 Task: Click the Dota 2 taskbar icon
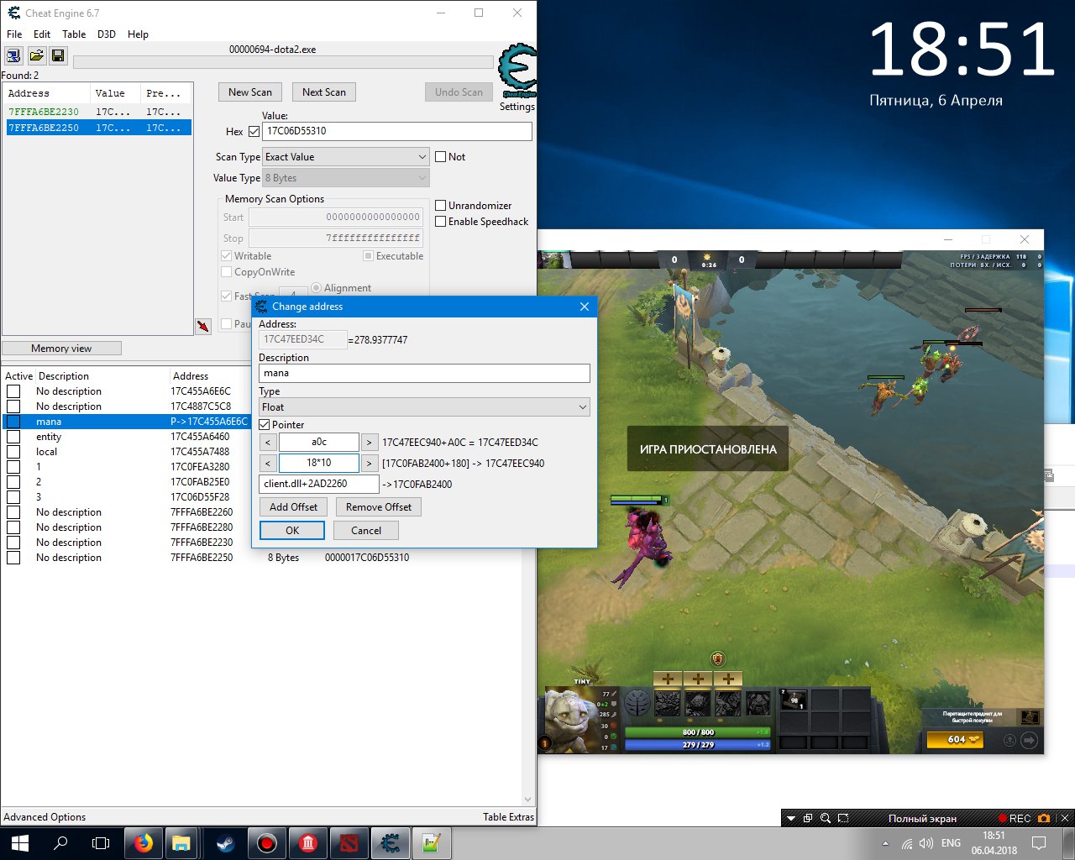(x=349, y=843)
